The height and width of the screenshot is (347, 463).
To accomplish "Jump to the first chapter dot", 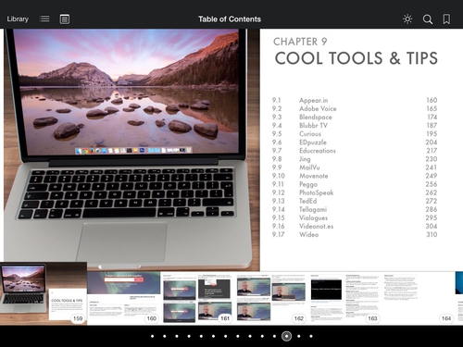I will click(x=152, y=336).
